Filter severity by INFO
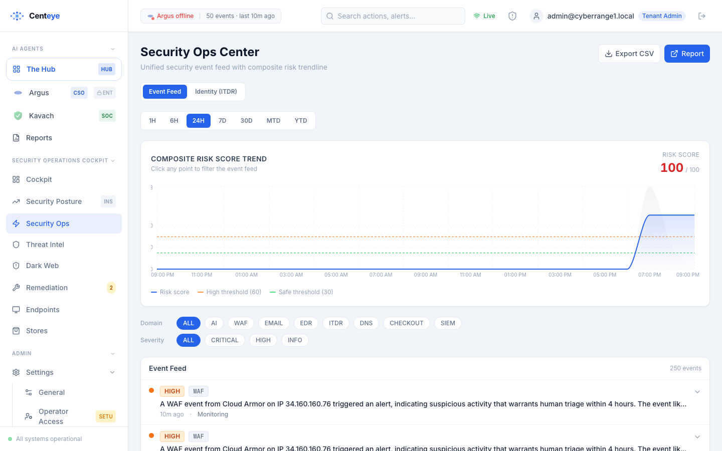This screenshot has height=451, width=722. [295, 340]
